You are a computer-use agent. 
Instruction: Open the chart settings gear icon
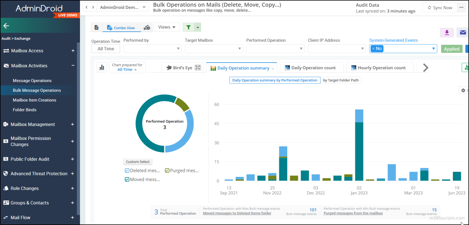pyautogui.click(x=463, y=90)
